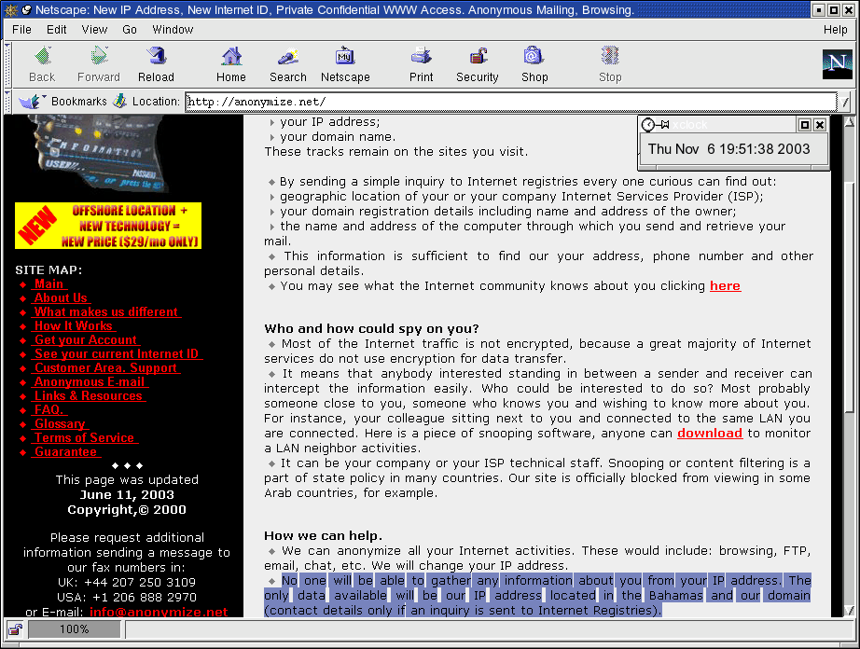Click the 100% progress indicator in status bar
This screenshot has height=649, width=860.
click(x=75, y=629)
